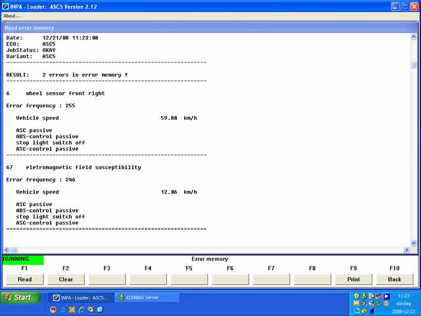Screen dimensions: 421x316
Task: Click the INPA icon in the title bar
Action: [6, 5]
